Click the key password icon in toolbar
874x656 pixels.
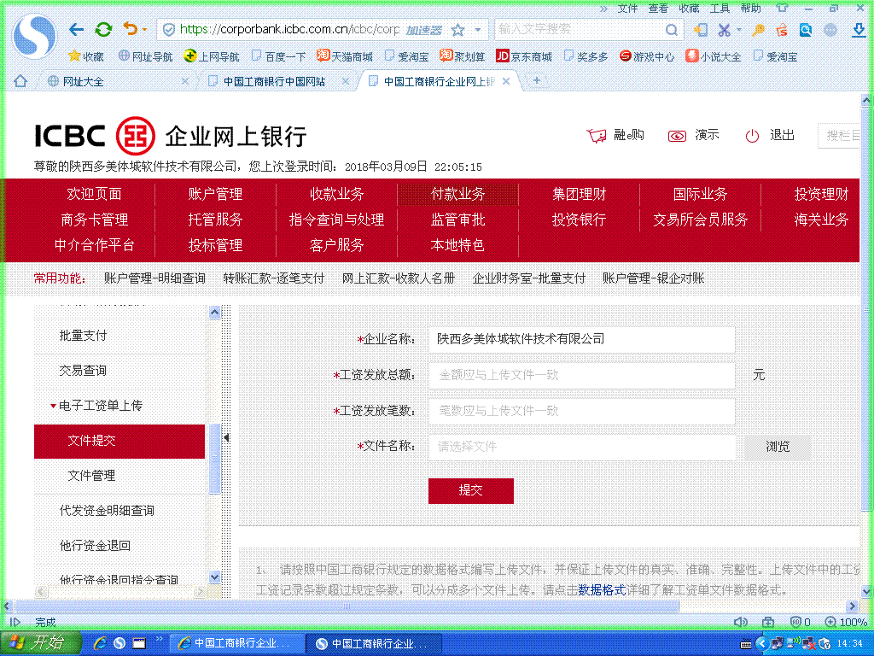coord(758,30)
